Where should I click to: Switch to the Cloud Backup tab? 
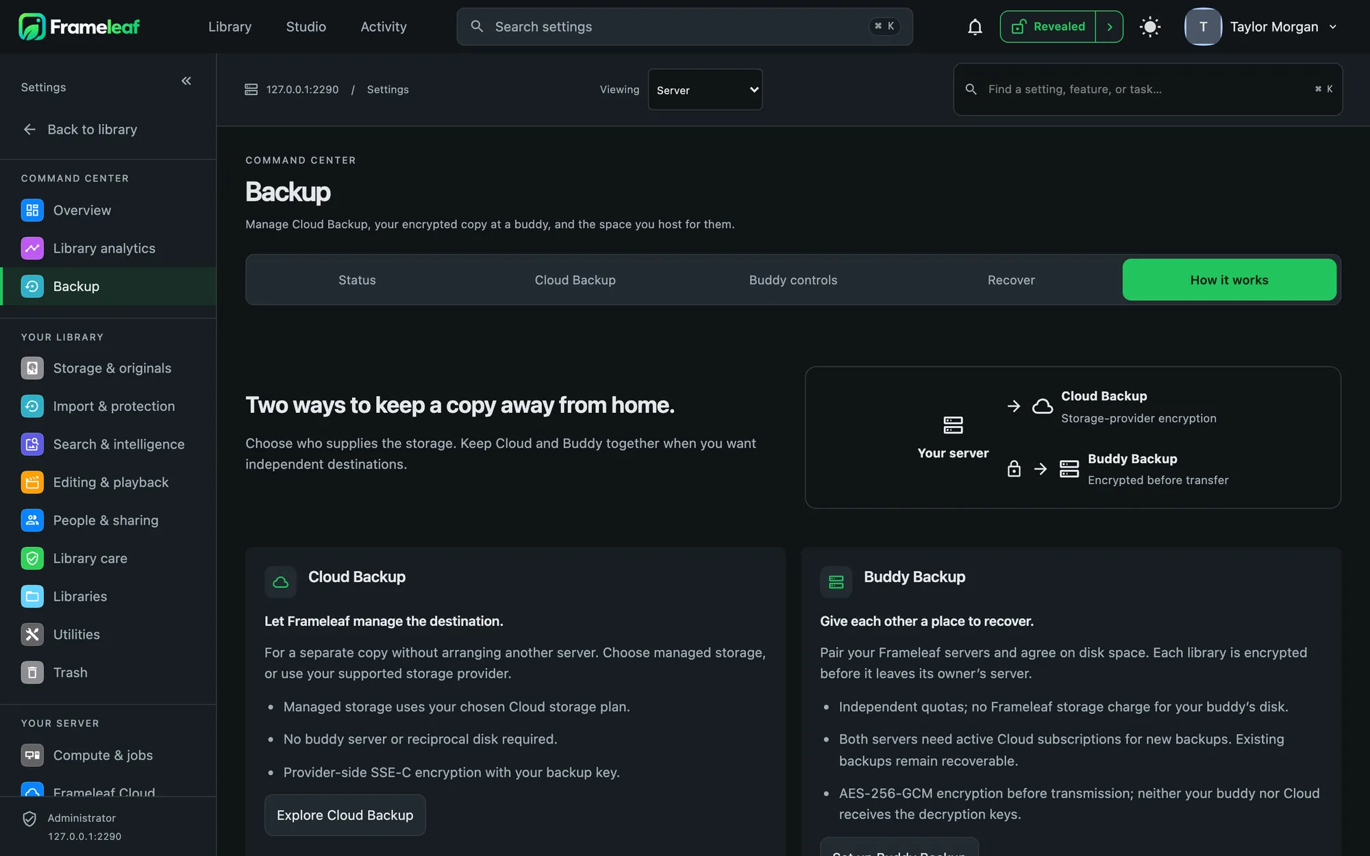point(575,280)
